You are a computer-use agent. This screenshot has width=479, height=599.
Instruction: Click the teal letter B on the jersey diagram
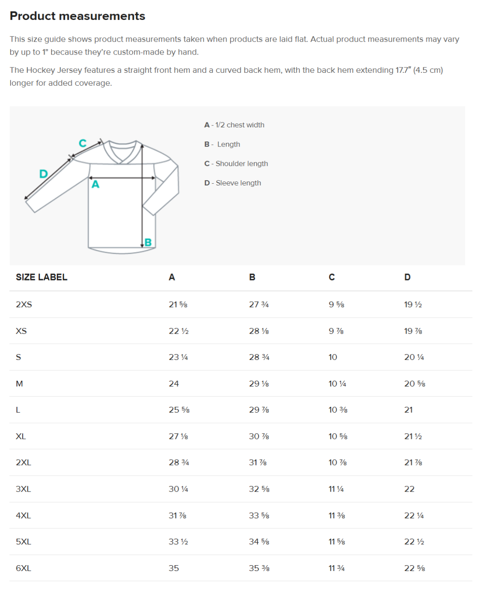pyautogui.click(x=148, y=242)
